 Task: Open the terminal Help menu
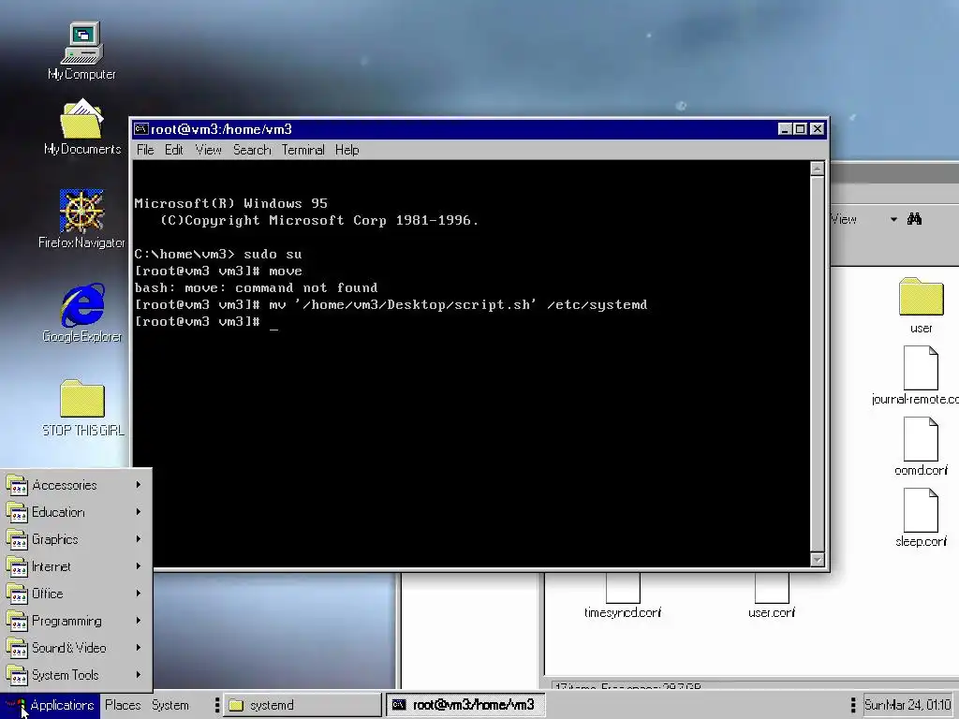(x=347, y=150)
